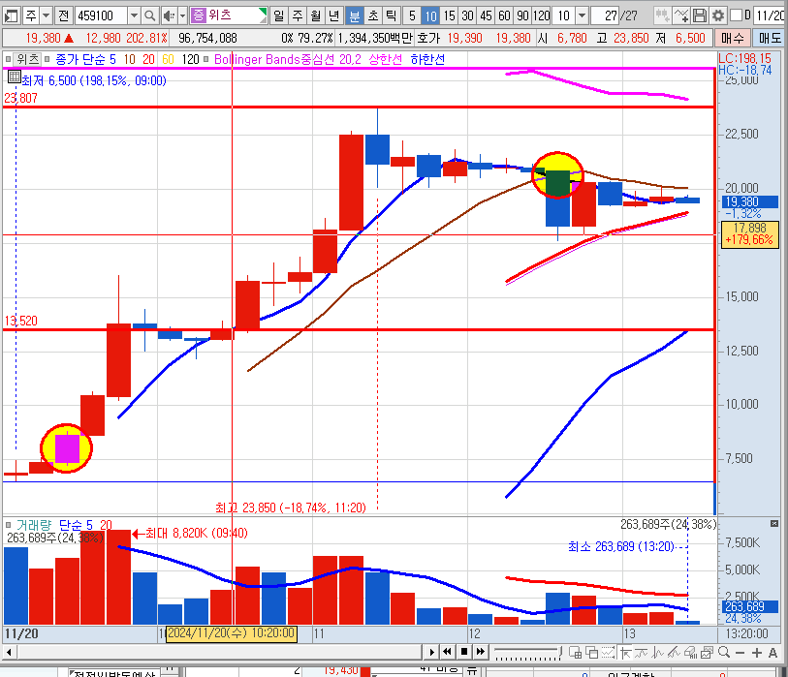788x677 pixels.
Task: Zoom out with the minus icon
Action: tap(740, 653)
